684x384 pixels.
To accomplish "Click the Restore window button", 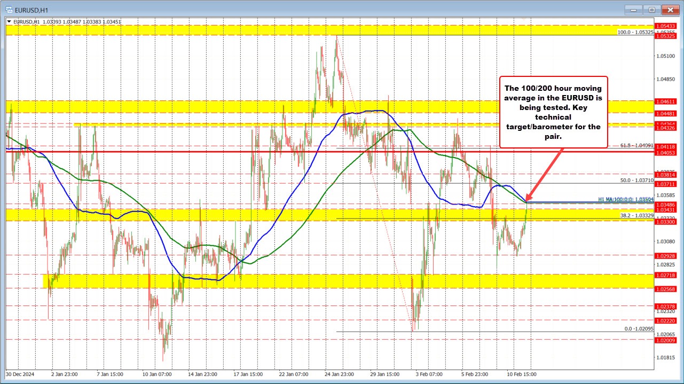I will [652, 9].
